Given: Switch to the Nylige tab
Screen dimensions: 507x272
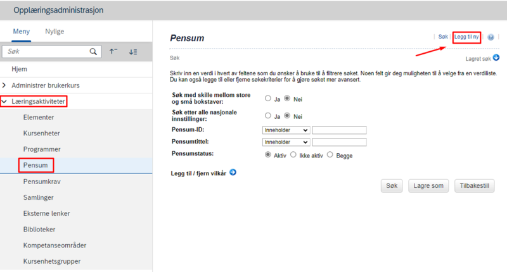Looking at the screenshot, I should pos(55,31).
